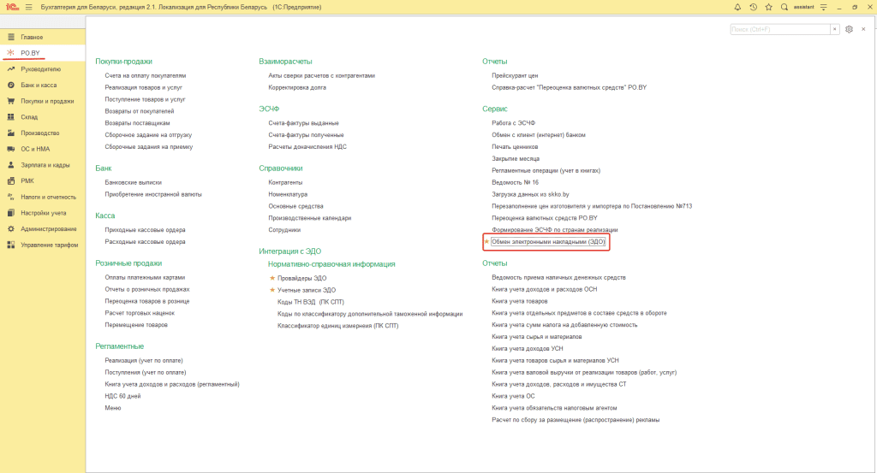Open Закрытие месяца
Image resolution: width=877 pixels, height=473 pixels.
(x=516, y=158)
